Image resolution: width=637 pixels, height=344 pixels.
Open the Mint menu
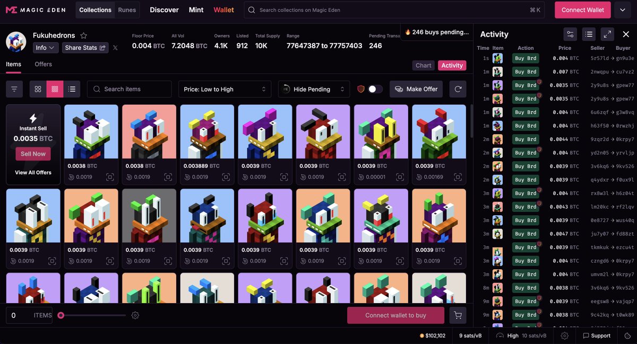(196, 10)
